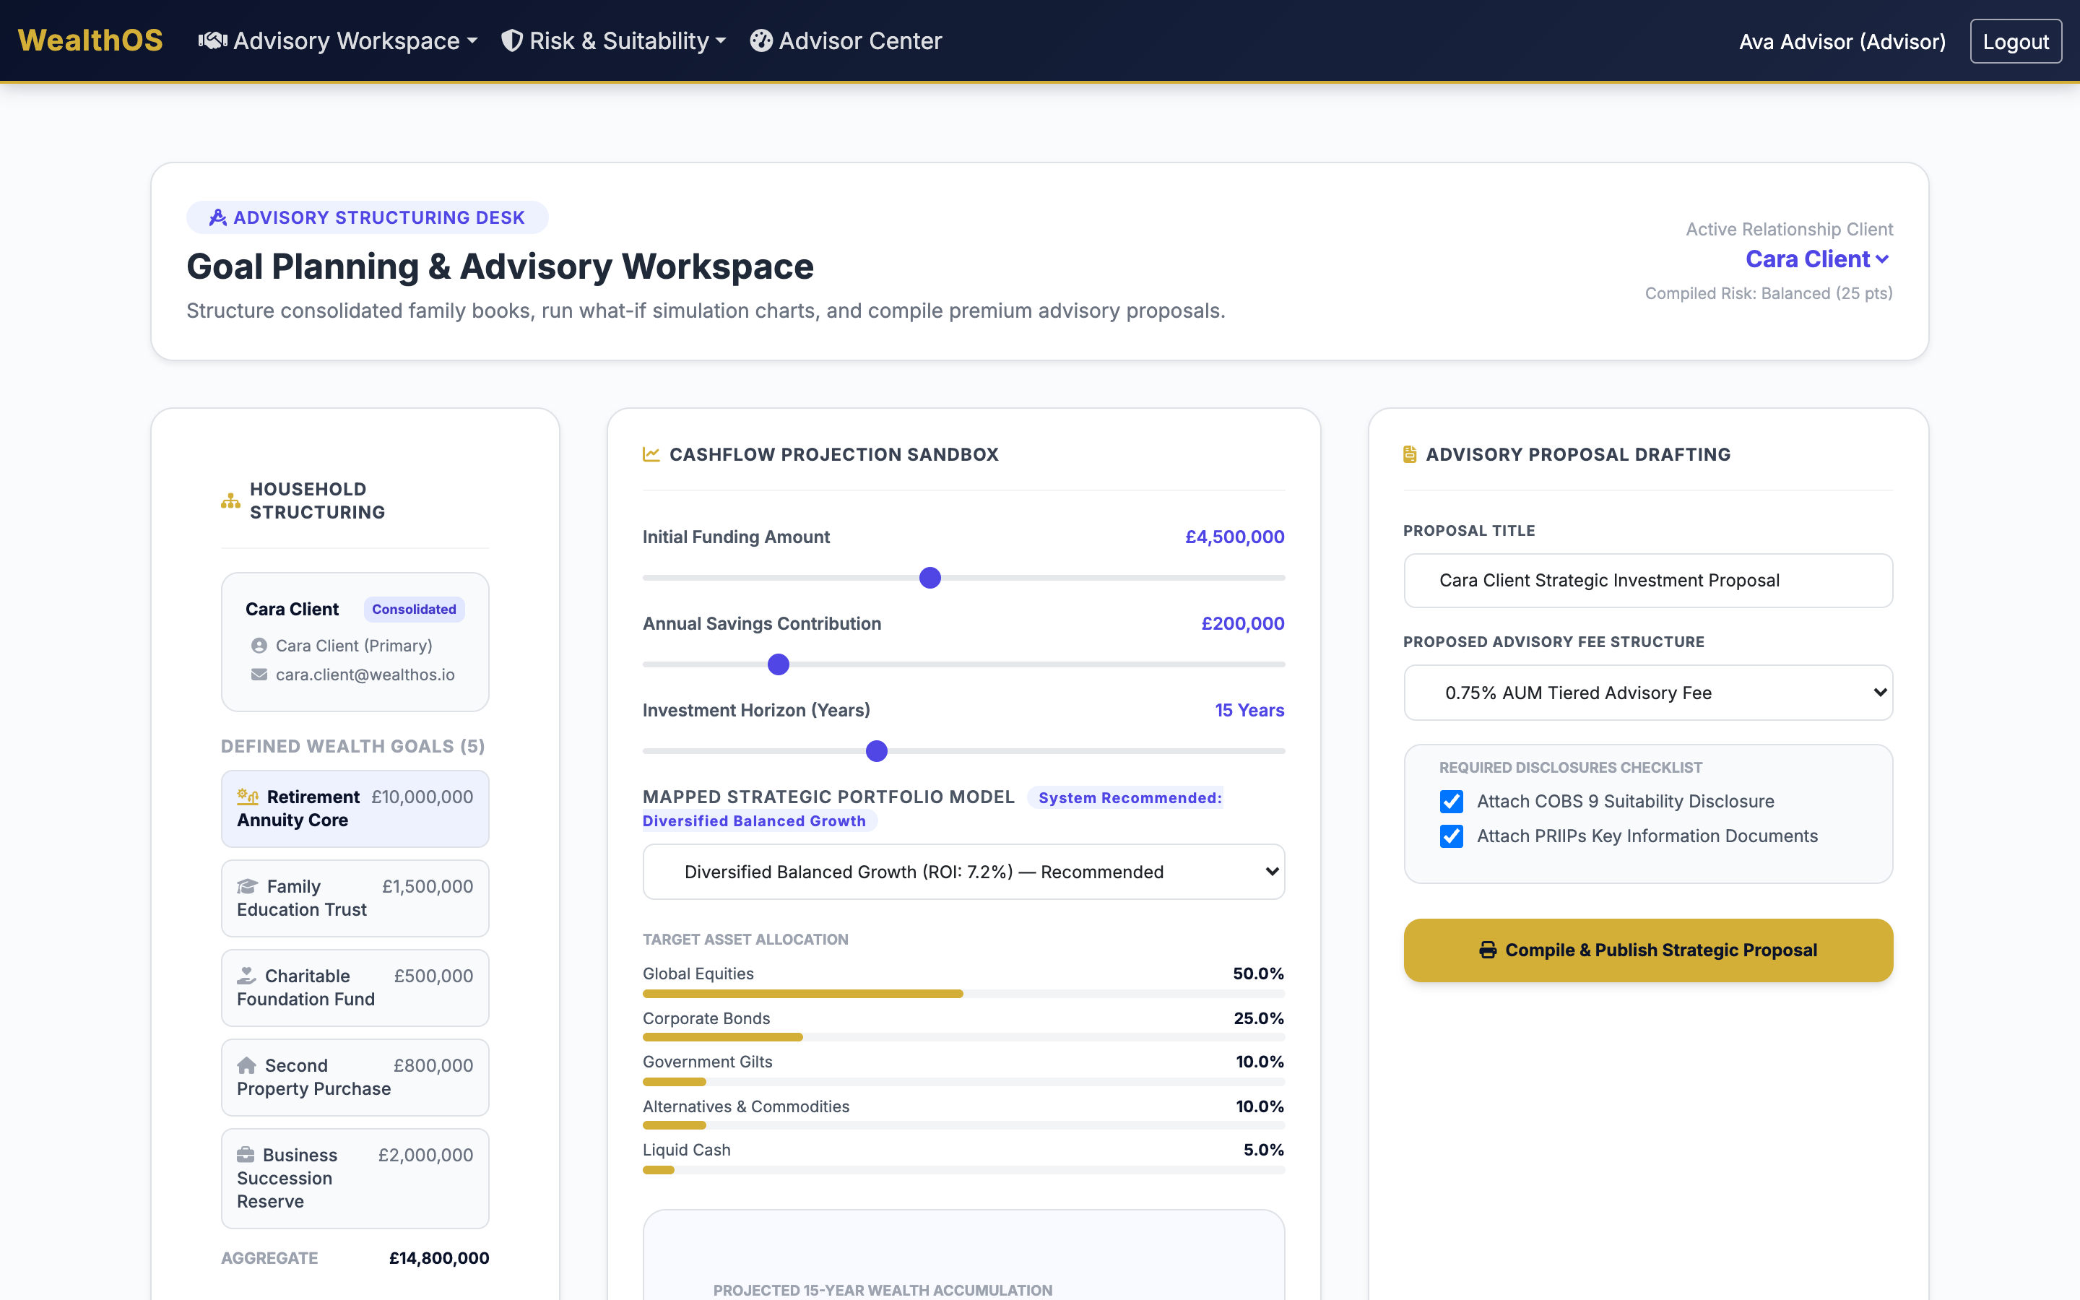Click the Aggregate £14,800,000 total
The width and height of the screenshot is (2080, 1300).
438,1258
